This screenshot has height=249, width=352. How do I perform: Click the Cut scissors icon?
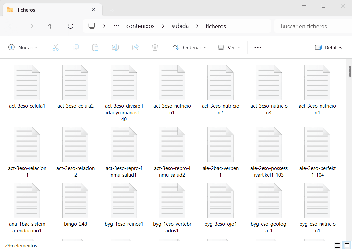click(x=55, y=47)
